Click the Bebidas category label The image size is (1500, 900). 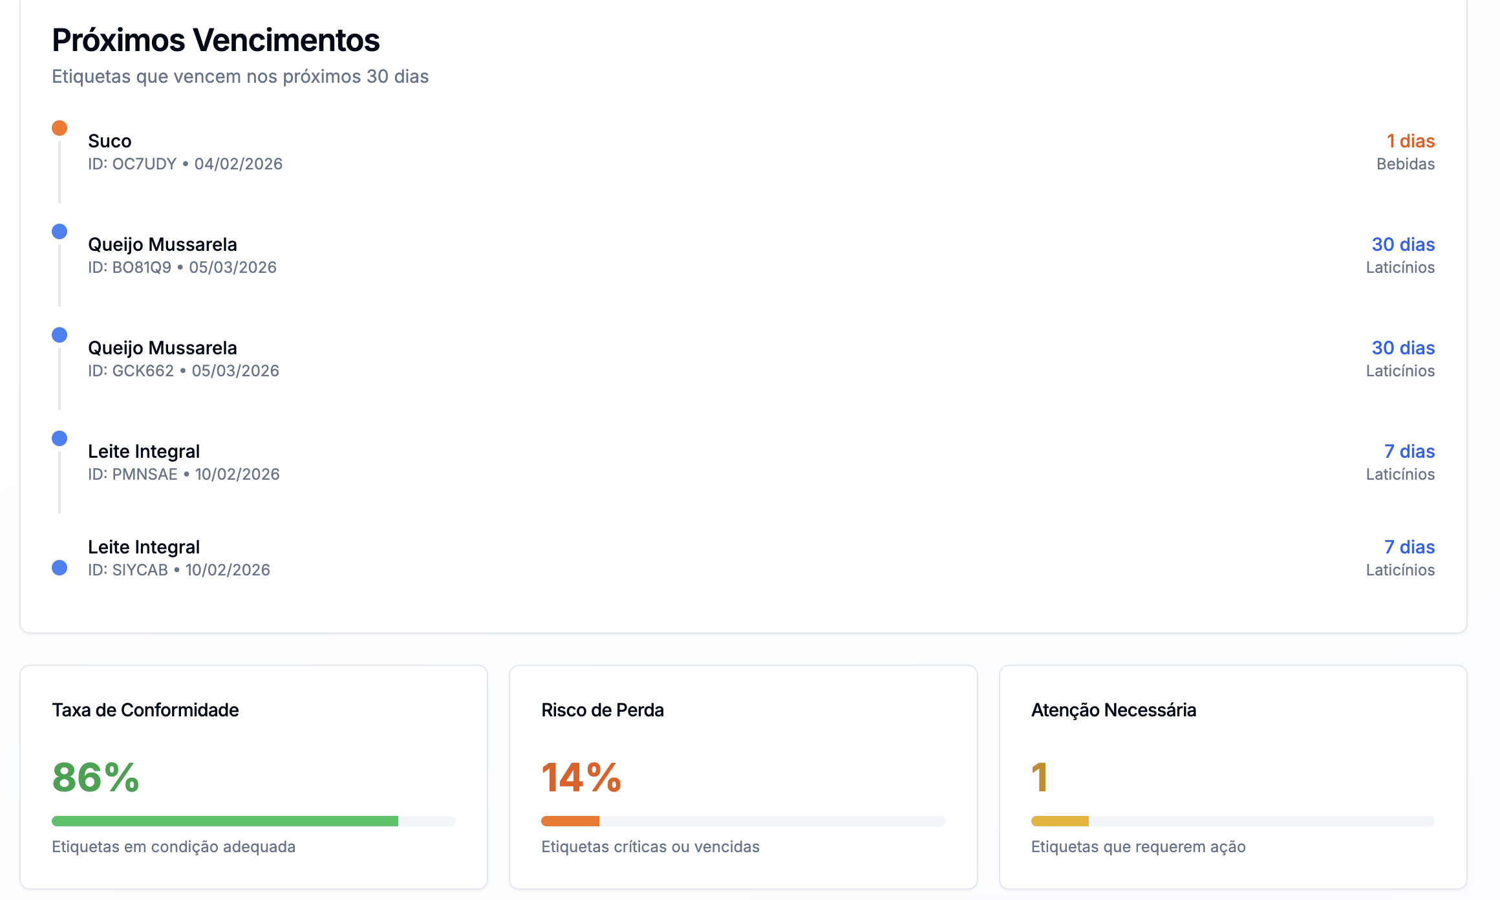coord(1405,164)
